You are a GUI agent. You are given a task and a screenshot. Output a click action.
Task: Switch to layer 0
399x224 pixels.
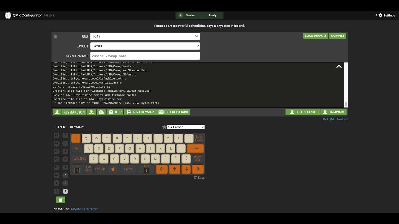(65, 191)
